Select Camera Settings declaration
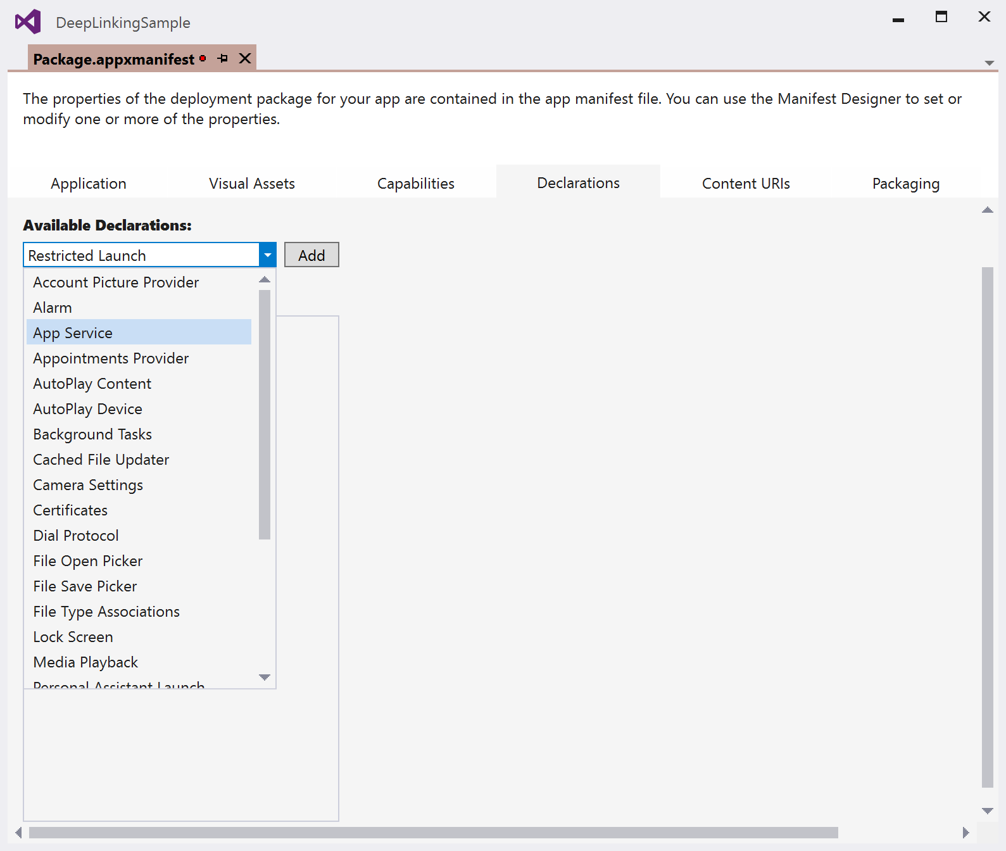Image resolution: width=1006 pixels, height=851 pixels. pos(139,485)
